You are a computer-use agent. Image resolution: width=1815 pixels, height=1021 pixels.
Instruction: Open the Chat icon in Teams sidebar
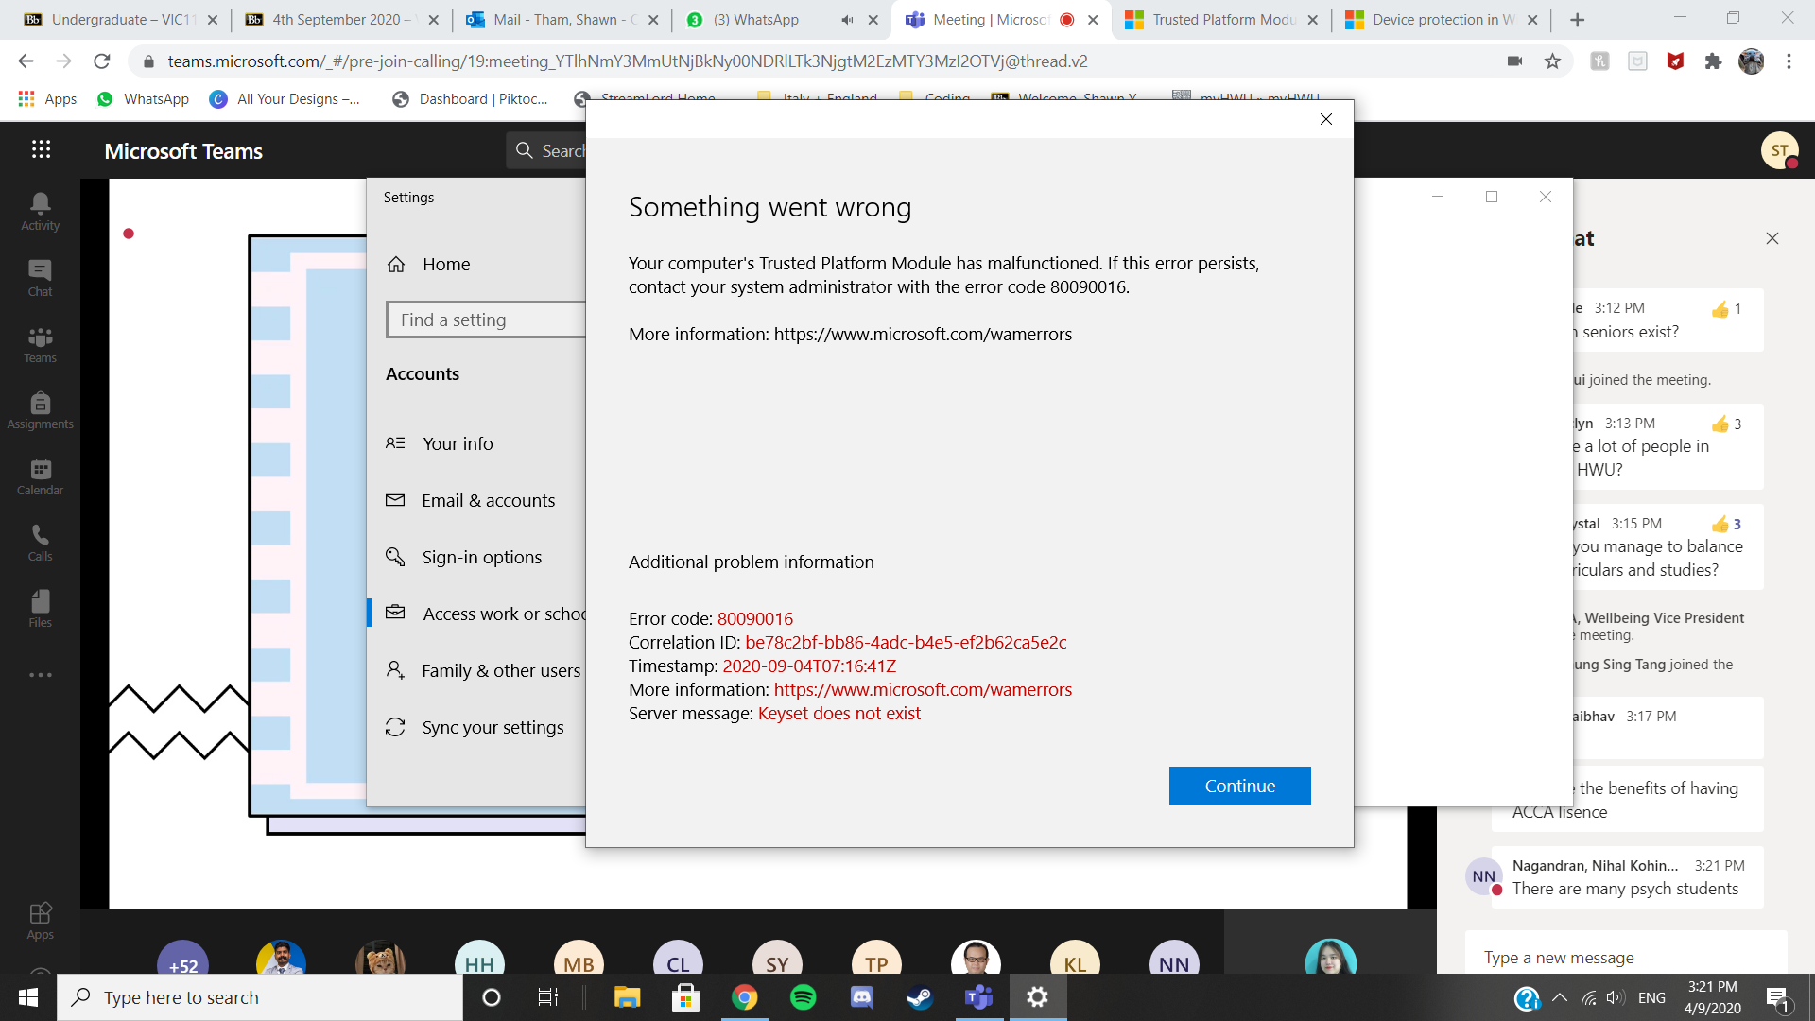40,277
